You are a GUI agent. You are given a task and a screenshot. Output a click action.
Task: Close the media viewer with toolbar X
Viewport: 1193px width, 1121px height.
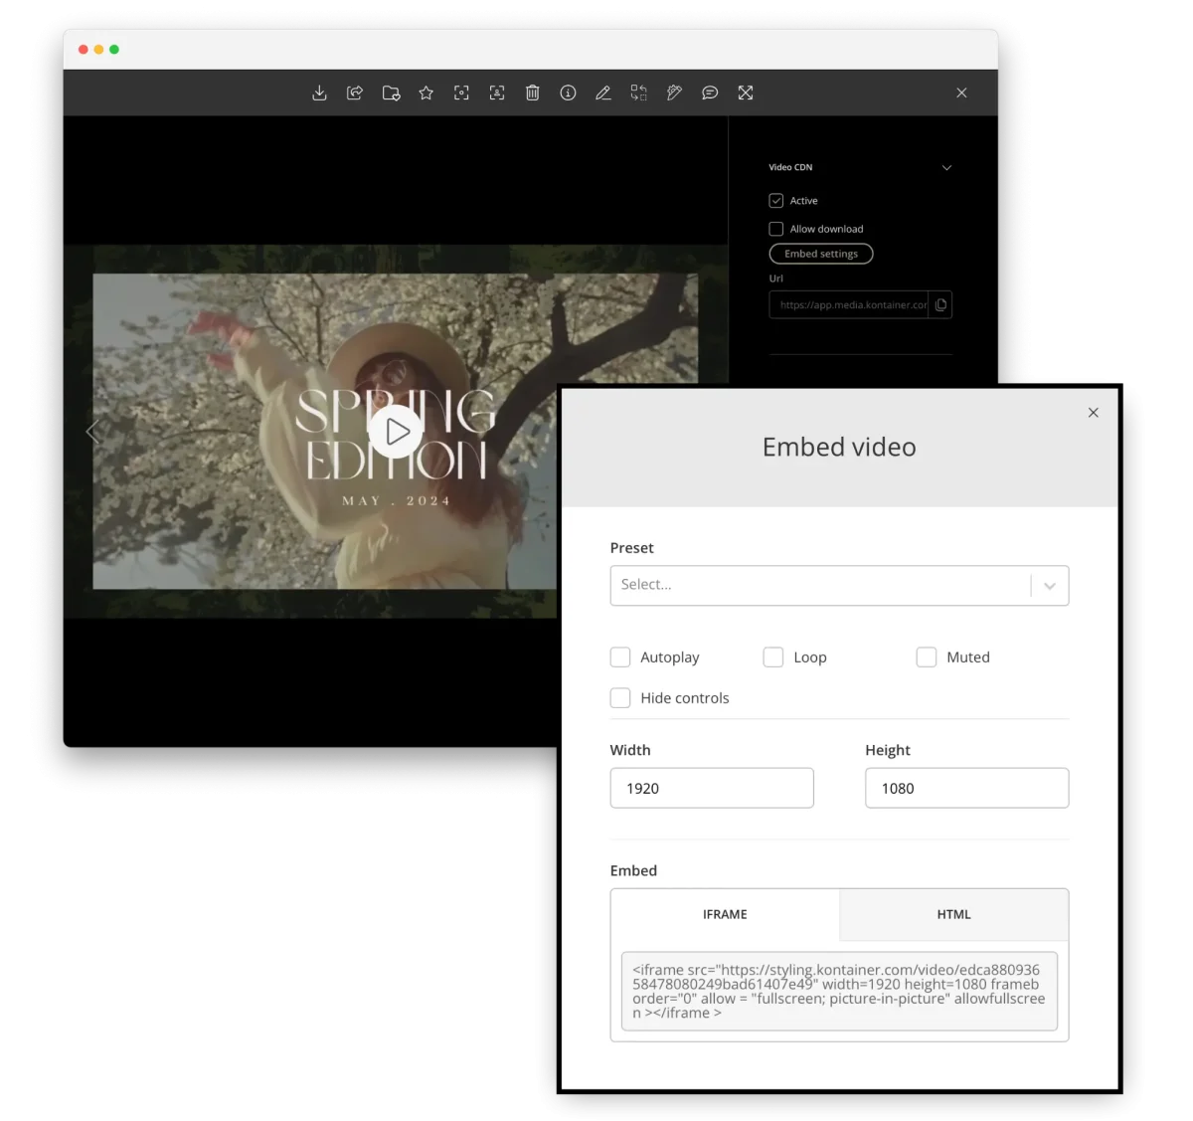(x=961, y=93)
